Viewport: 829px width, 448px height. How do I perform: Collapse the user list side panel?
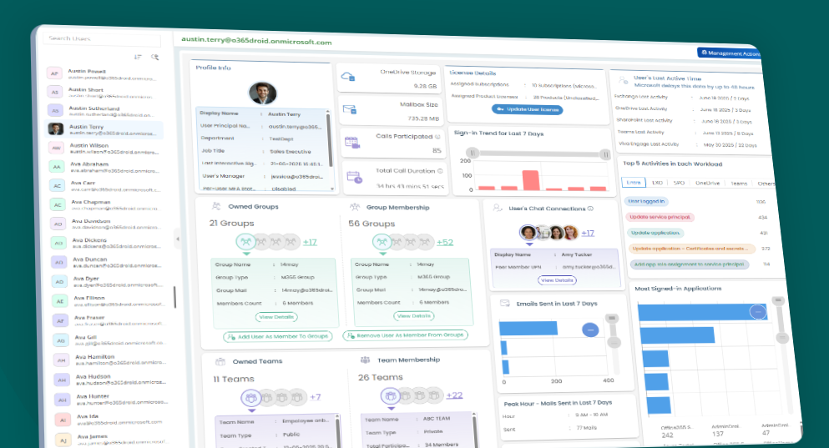[x=177, y=239]
